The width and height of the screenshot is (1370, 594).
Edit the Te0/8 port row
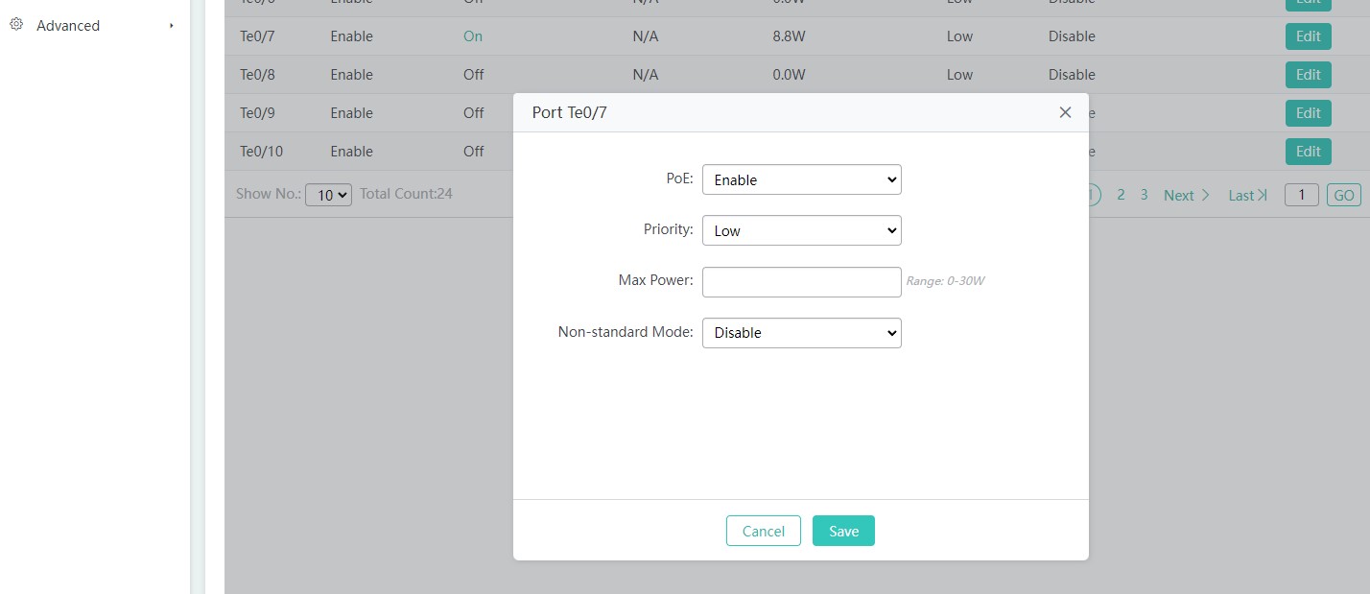click(x=1308, y=75)
